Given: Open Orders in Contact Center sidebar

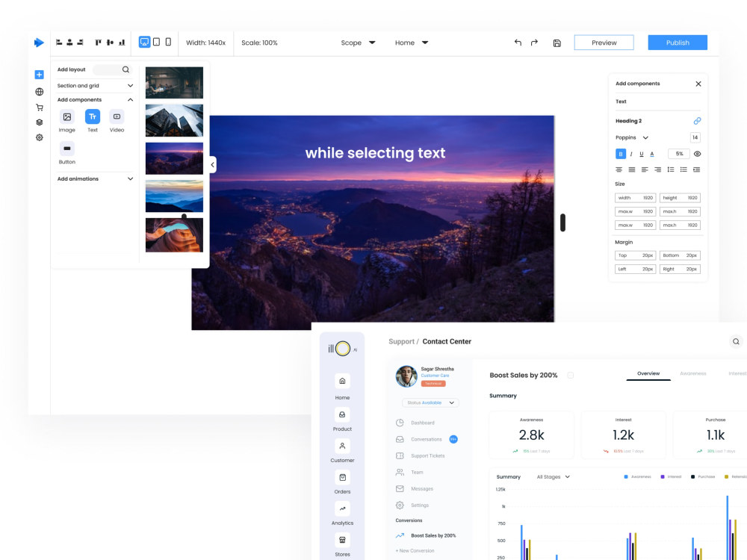Looking at the screenshot, I should (x=342, y=482).
